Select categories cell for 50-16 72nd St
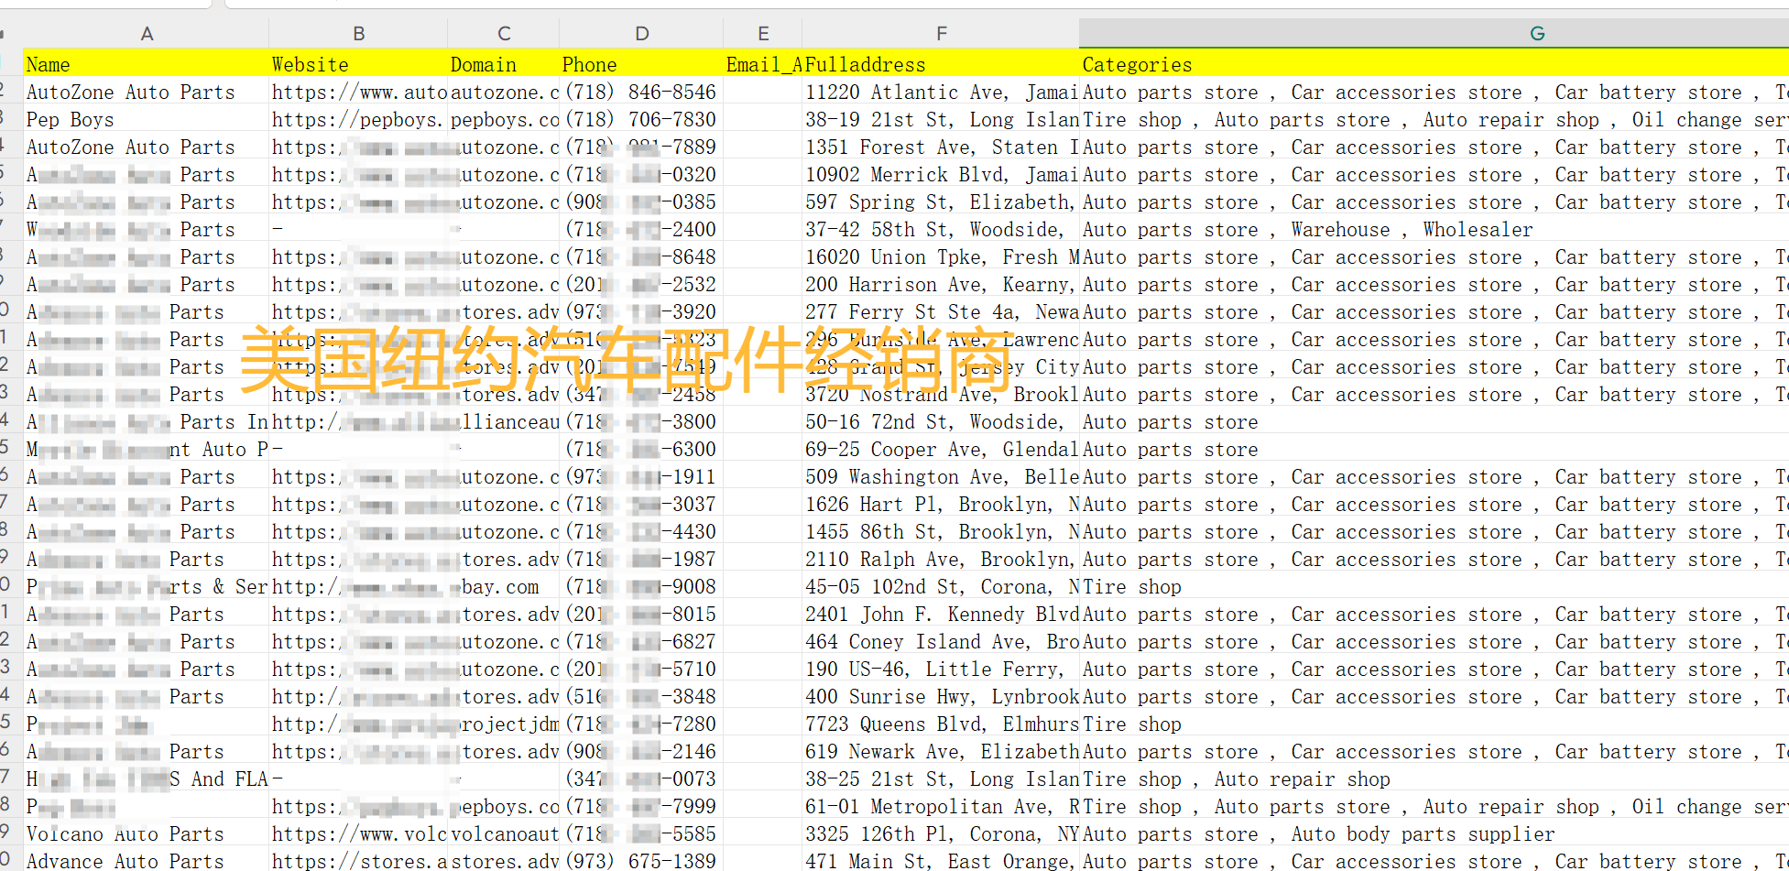The image size is (1789, 871). point(1434,422)
